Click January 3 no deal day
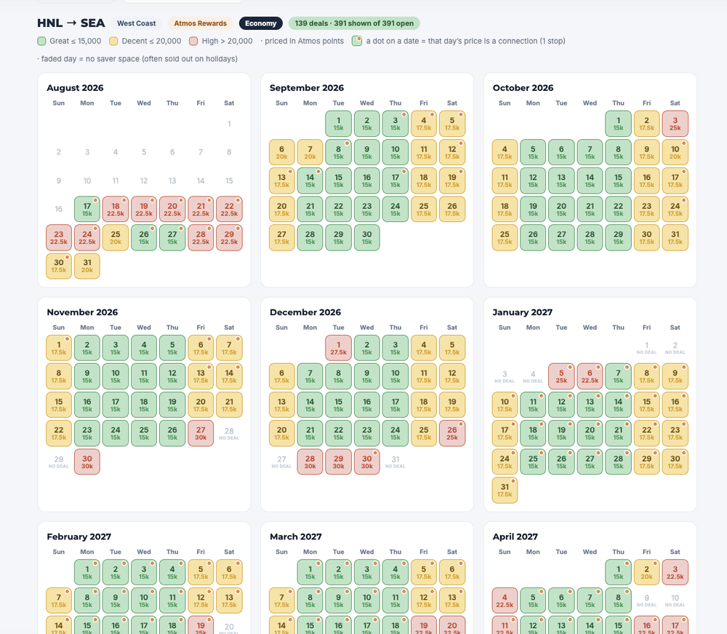This screenshot has height=634, width=727. [x=505, y=376]
